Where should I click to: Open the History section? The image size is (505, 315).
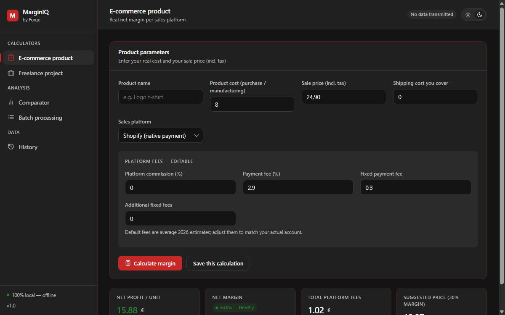(48, 147)
